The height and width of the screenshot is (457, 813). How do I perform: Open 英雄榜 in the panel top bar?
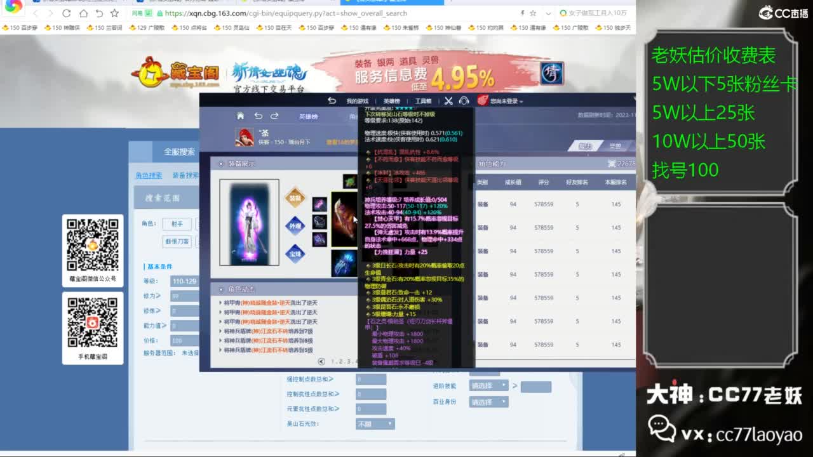click(392, 101)
